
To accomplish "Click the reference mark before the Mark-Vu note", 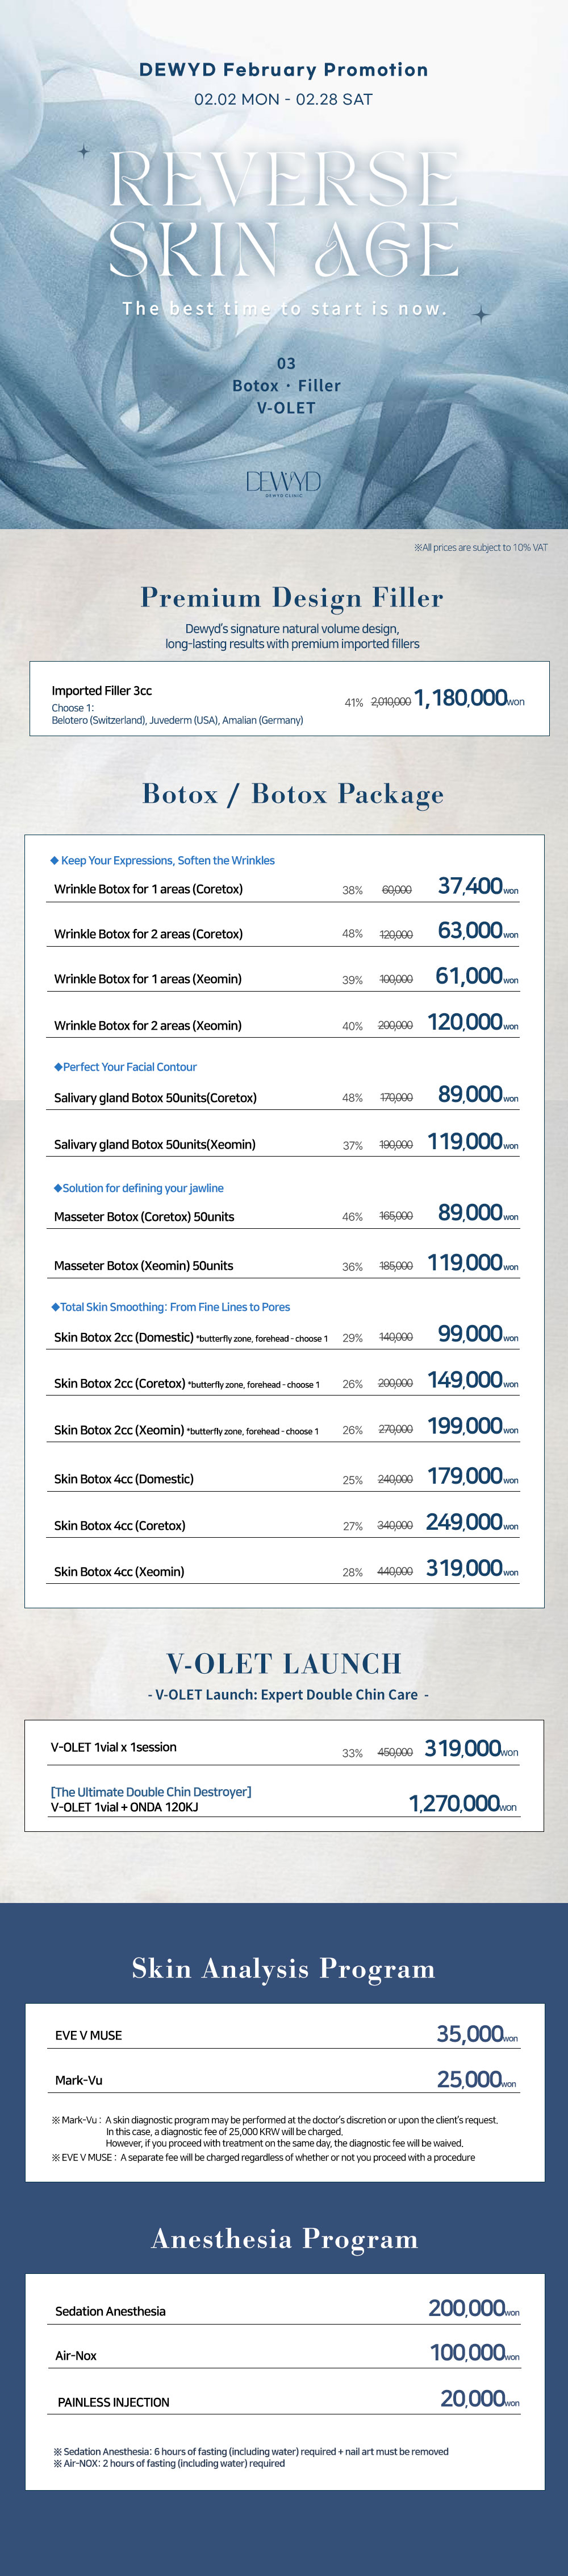I will point(56,2119).
